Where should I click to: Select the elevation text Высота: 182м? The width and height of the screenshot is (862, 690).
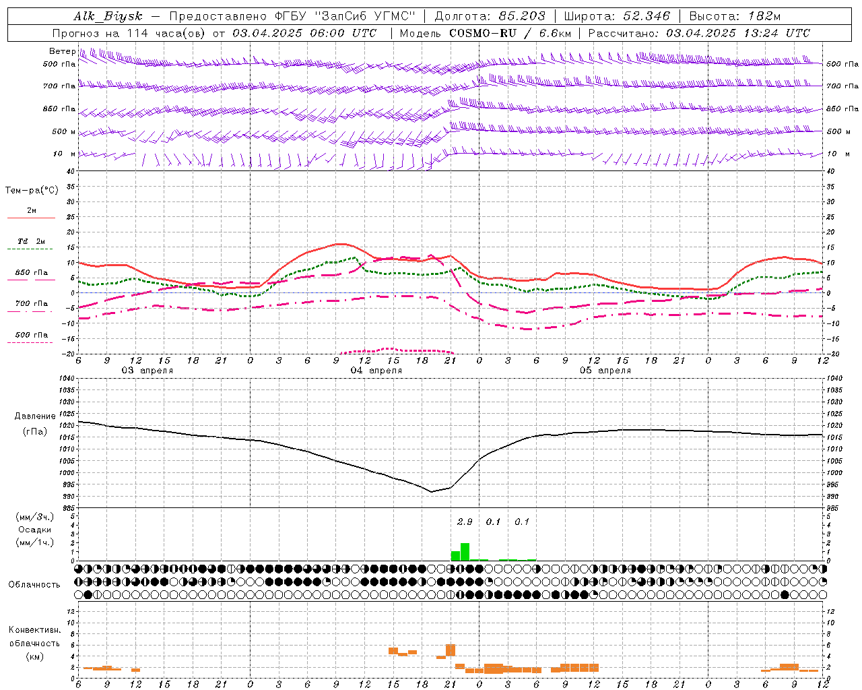click(x=735, y=17)
